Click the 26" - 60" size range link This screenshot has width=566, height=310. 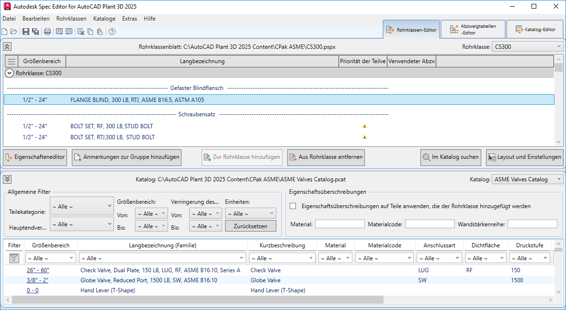pos(38,270)
